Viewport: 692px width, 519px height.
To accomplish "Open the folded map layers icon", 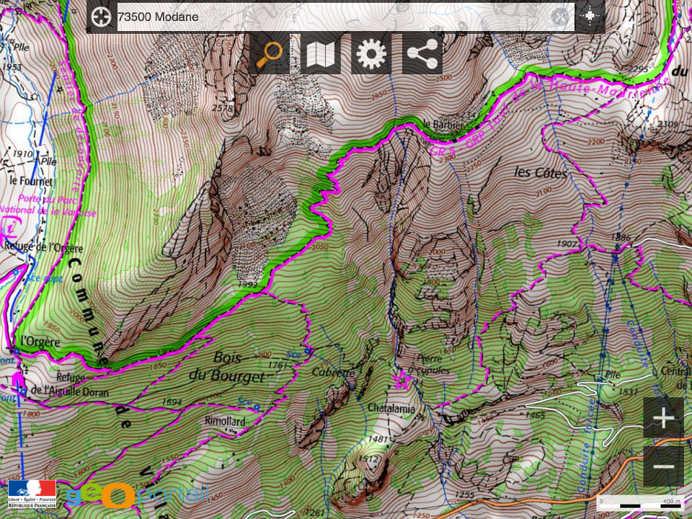I will click(x=321, y=54).
